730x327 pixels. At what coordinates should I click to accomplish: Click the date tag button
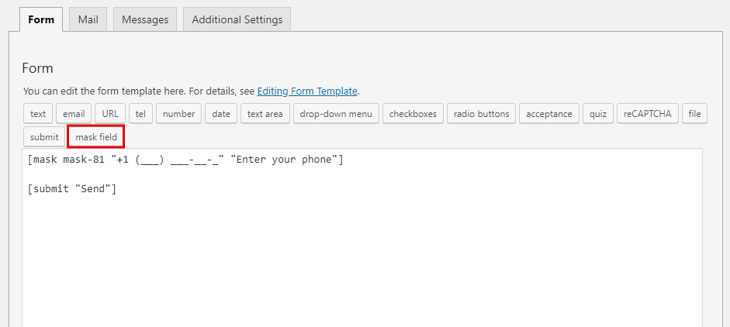tap(221, 114)
